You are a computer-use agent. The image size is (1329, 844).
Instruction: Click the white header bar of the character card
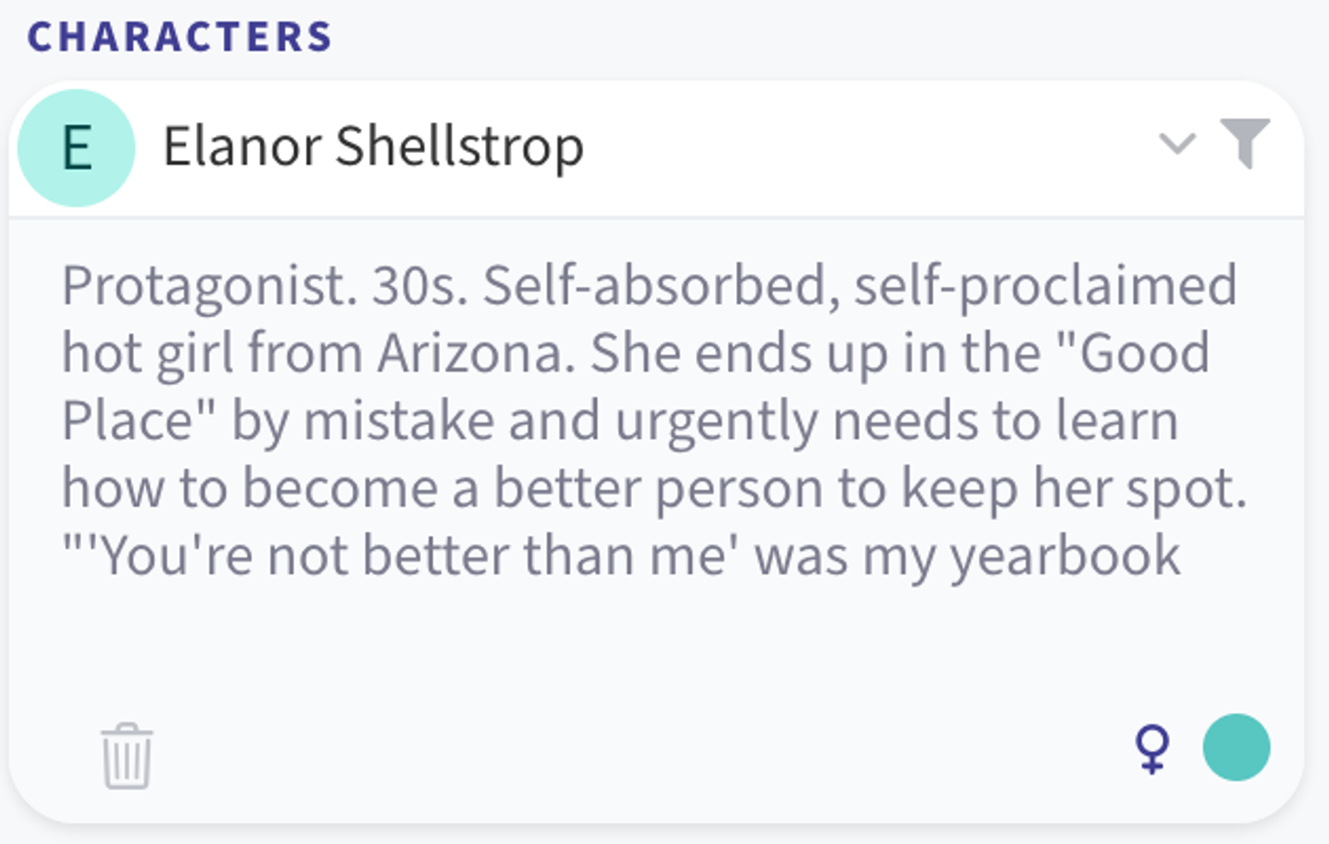[656, 149]
